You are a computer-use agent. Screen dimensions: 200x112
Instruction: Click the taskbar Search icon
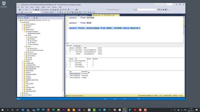point(7,110)
